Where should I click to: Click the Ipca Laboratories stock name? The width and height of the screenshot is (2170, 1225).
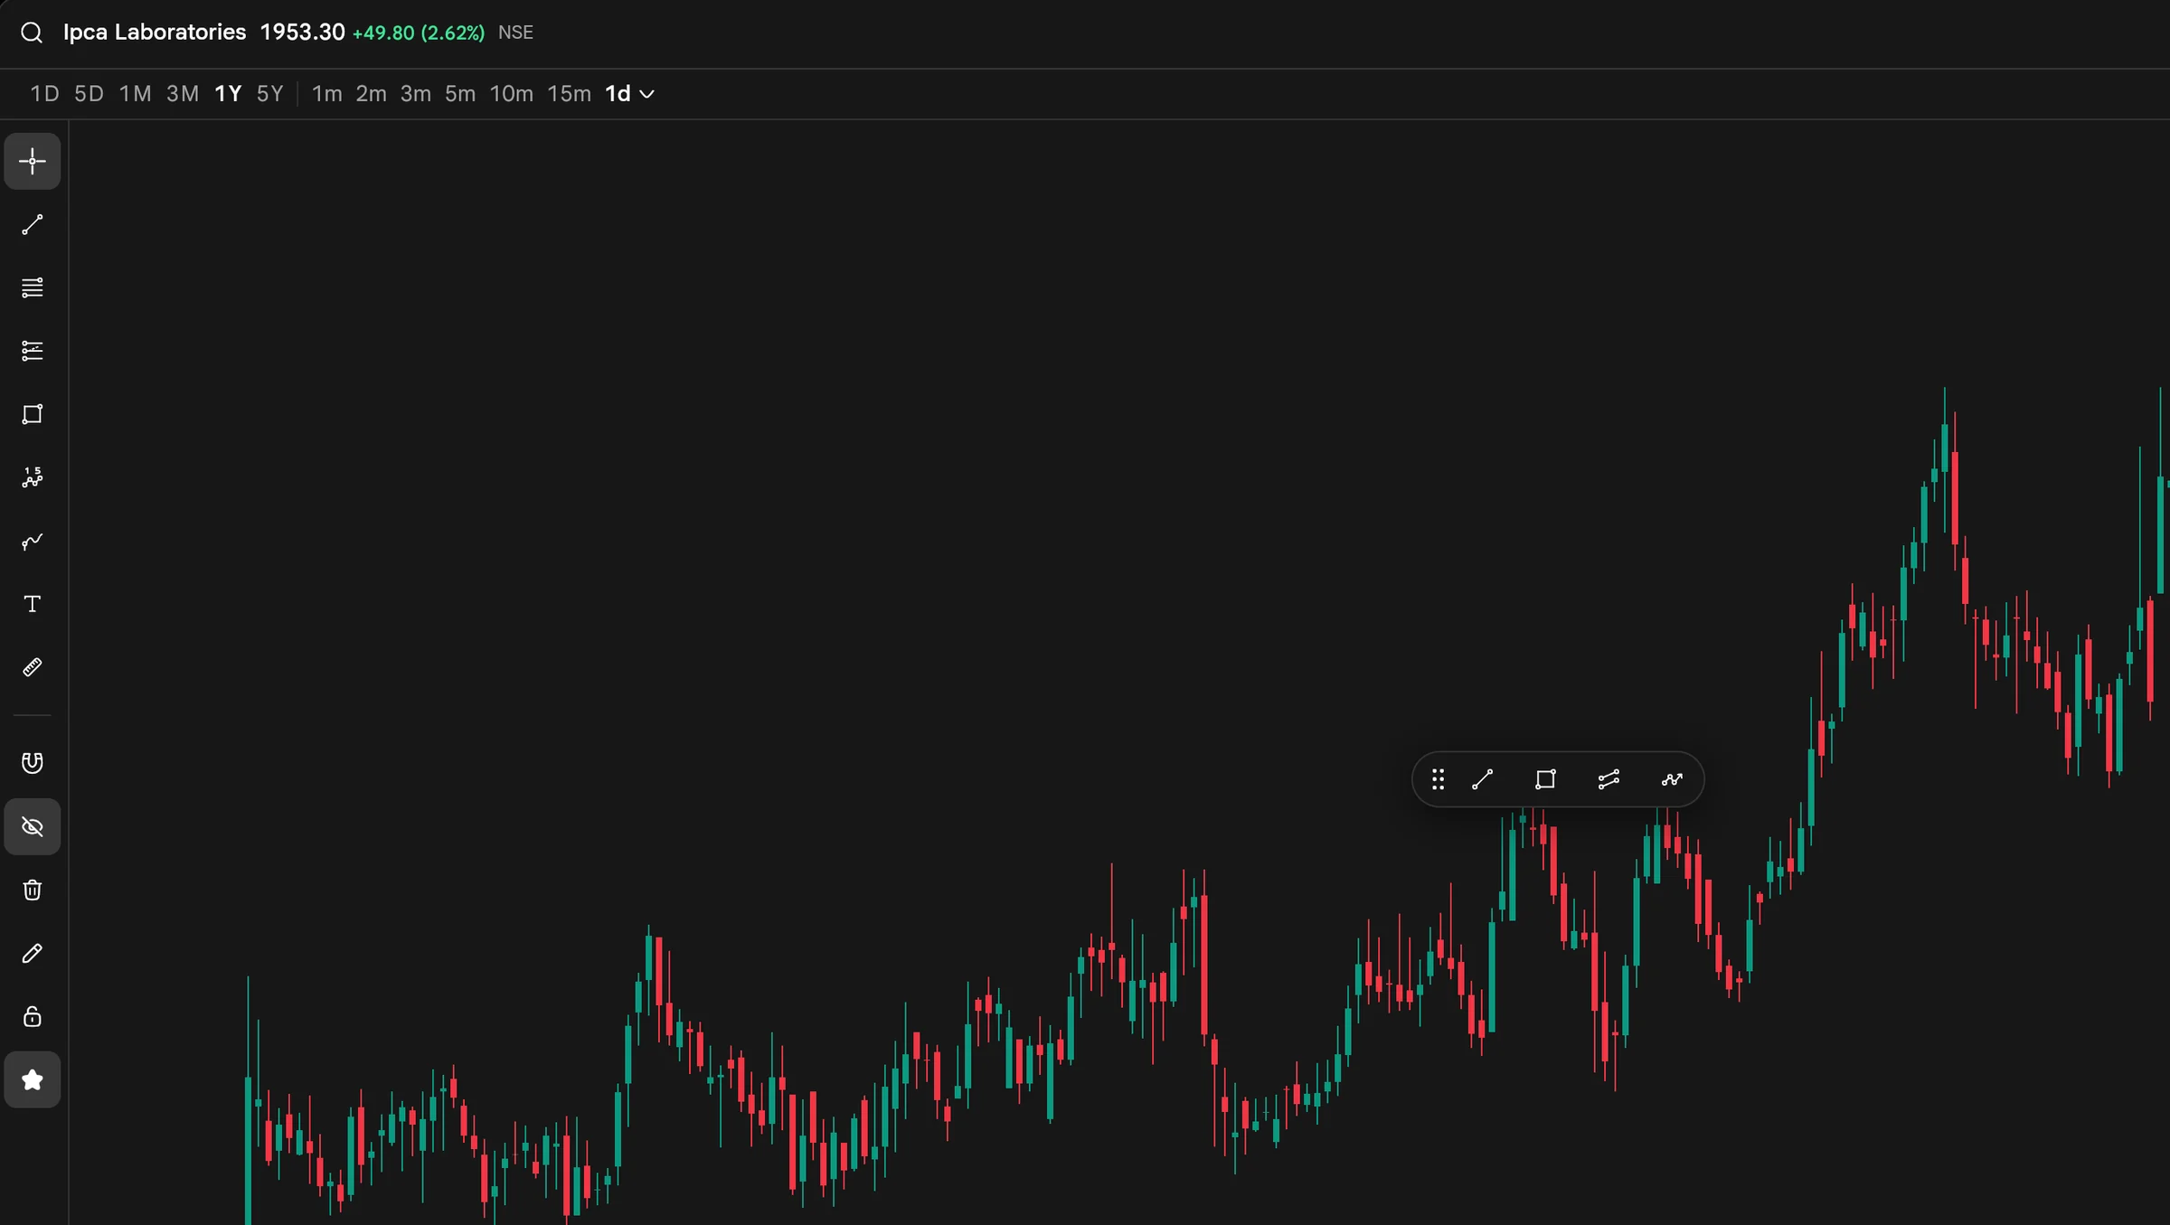155,33
